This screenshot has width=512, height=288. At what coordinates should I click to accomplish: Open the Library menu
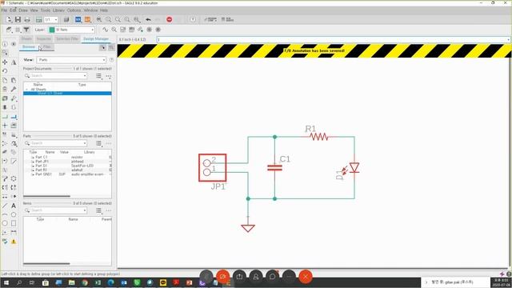(58, 10)
